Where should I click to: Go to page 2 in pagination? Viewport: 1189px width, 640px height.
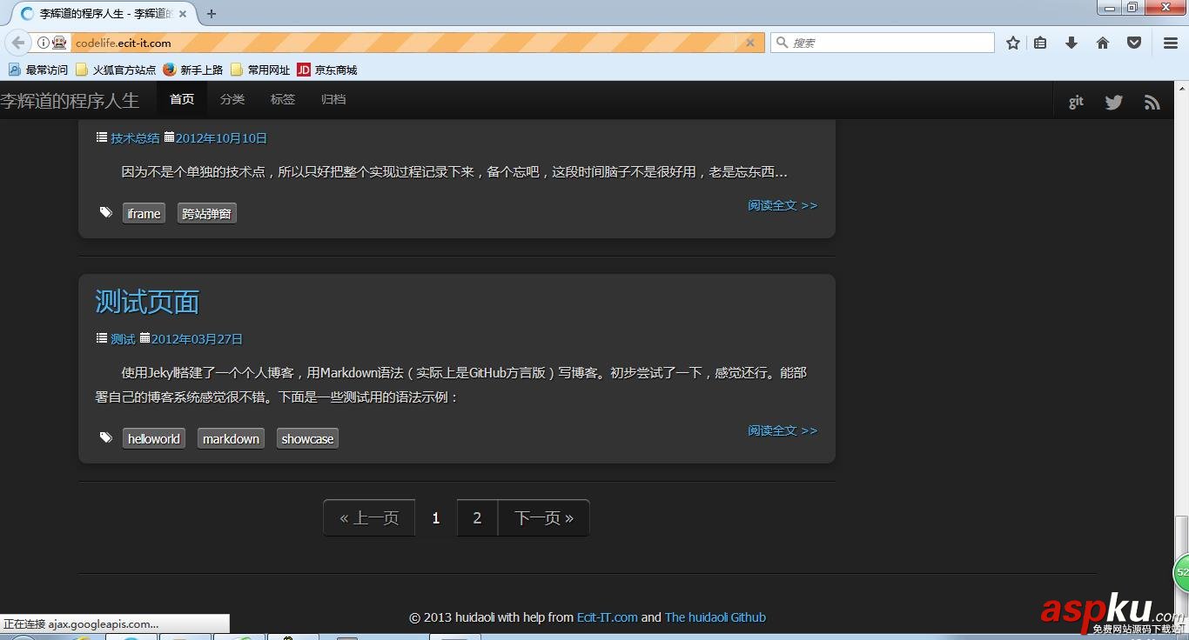pos(477,517)
